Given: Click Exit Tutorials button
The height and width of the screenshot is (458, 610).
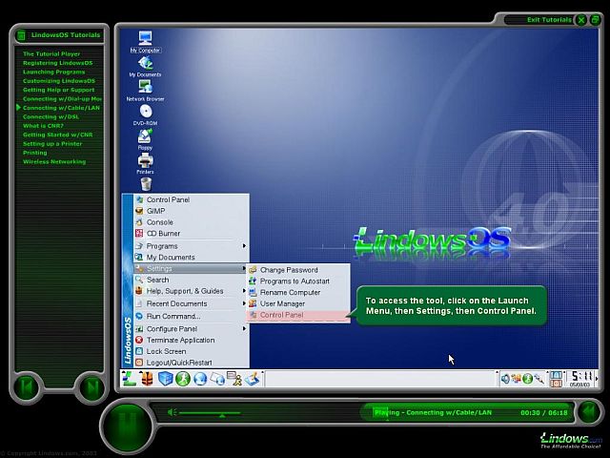Looking at the screenshot, I should tap(550, 19).
